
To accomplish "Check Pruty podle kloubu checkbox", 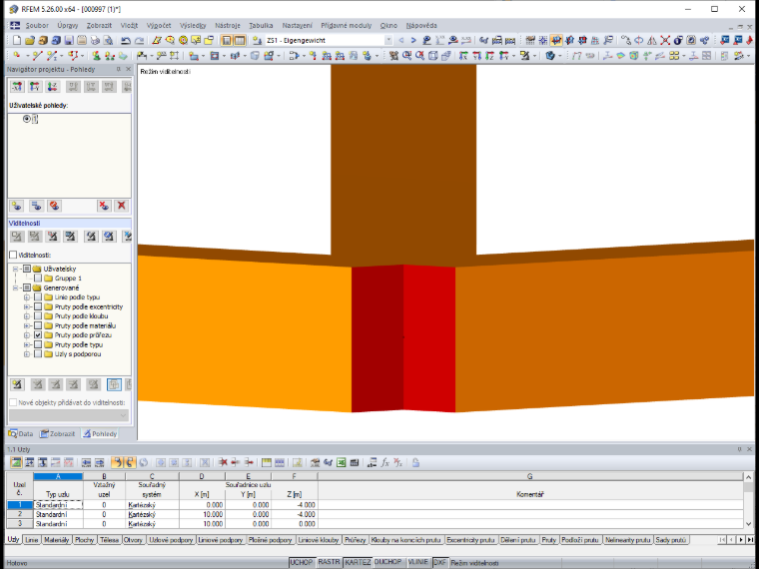I will 38,316.
